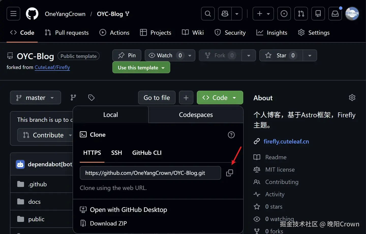The image size is (366, 234).
Task: Open the public folder
Action: click(36, 219)
